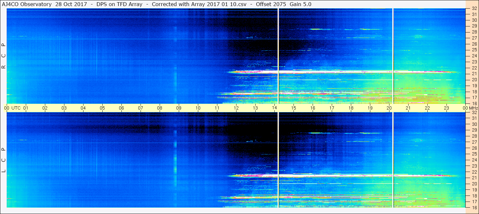Click the 17 MHz label on RCP scale
The height and width of the screenshot is (214, 479).
pyautogui.click(x=474, y=97)
